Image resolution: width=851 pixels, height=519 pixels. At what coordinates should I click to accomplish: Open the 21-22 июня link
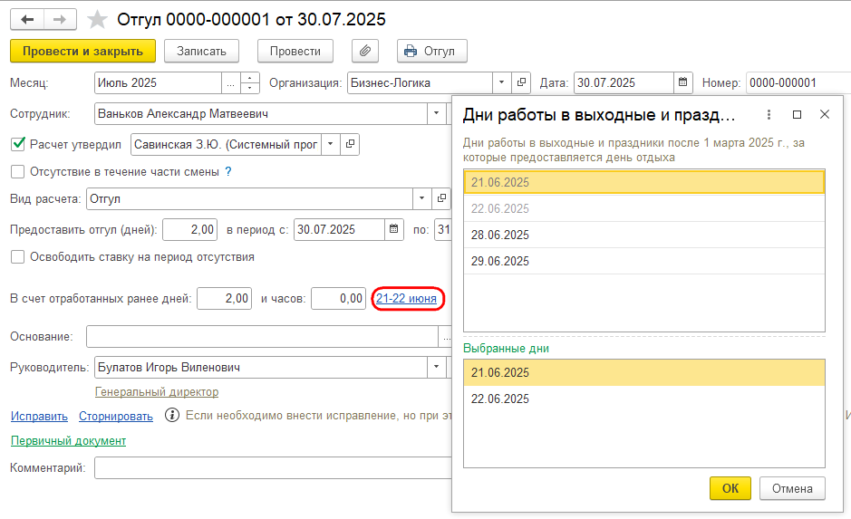pyautogui.click(x=407, y=299)
